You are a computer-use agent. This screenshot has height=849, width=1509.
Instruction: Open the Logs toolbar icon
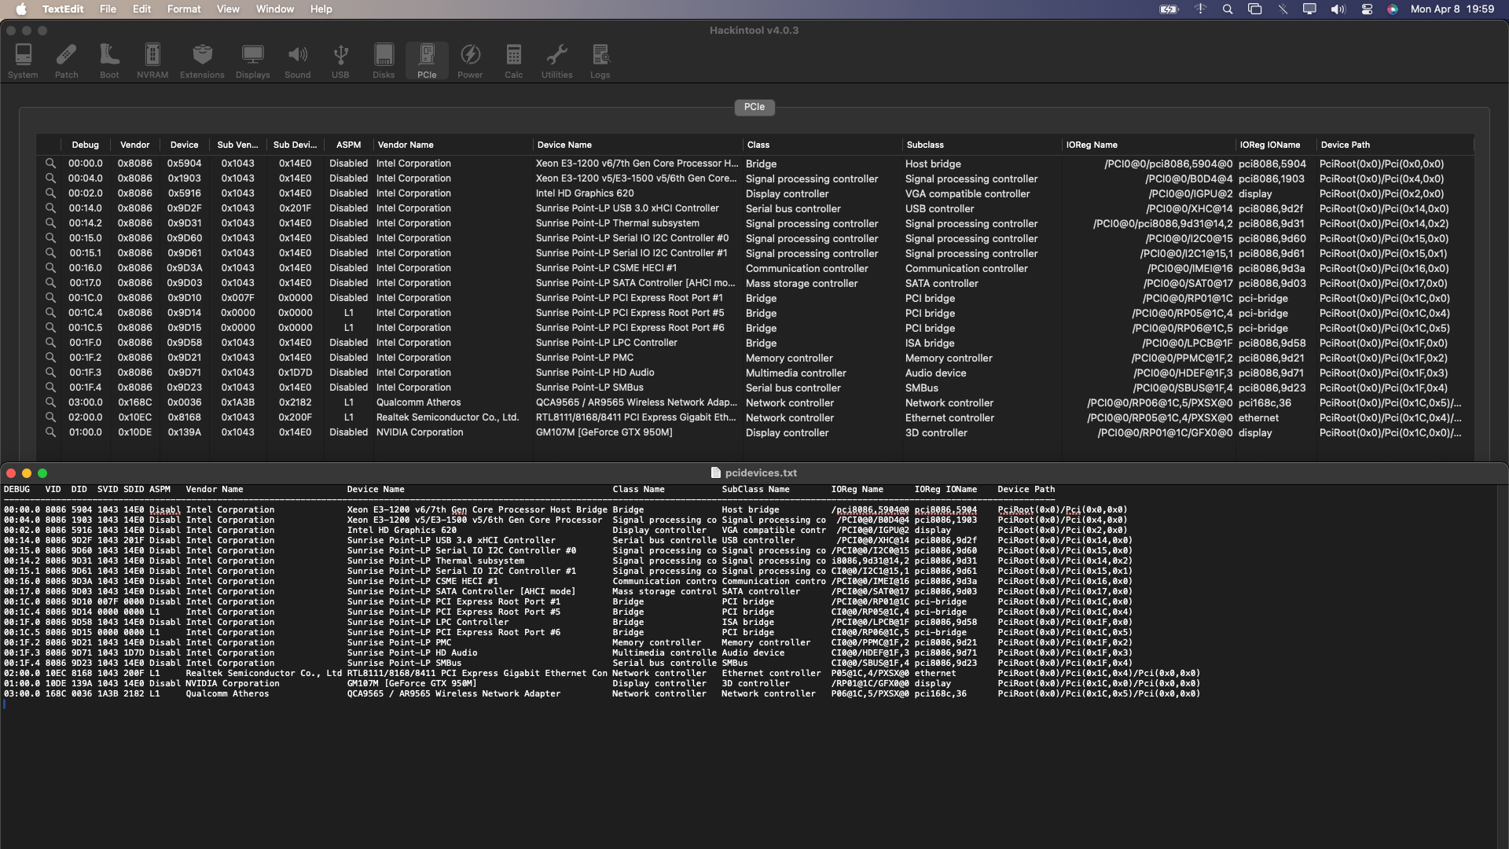(600, 61)
